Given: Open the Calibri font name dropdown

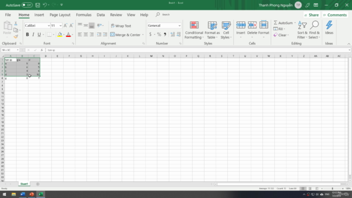Looking at the screenshot, I should [x=48, y=26].
